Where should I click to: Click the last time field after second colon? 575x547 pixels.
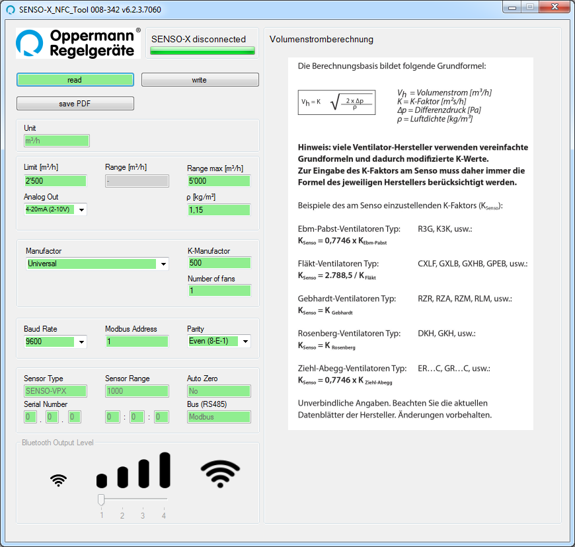coord(162,417)
